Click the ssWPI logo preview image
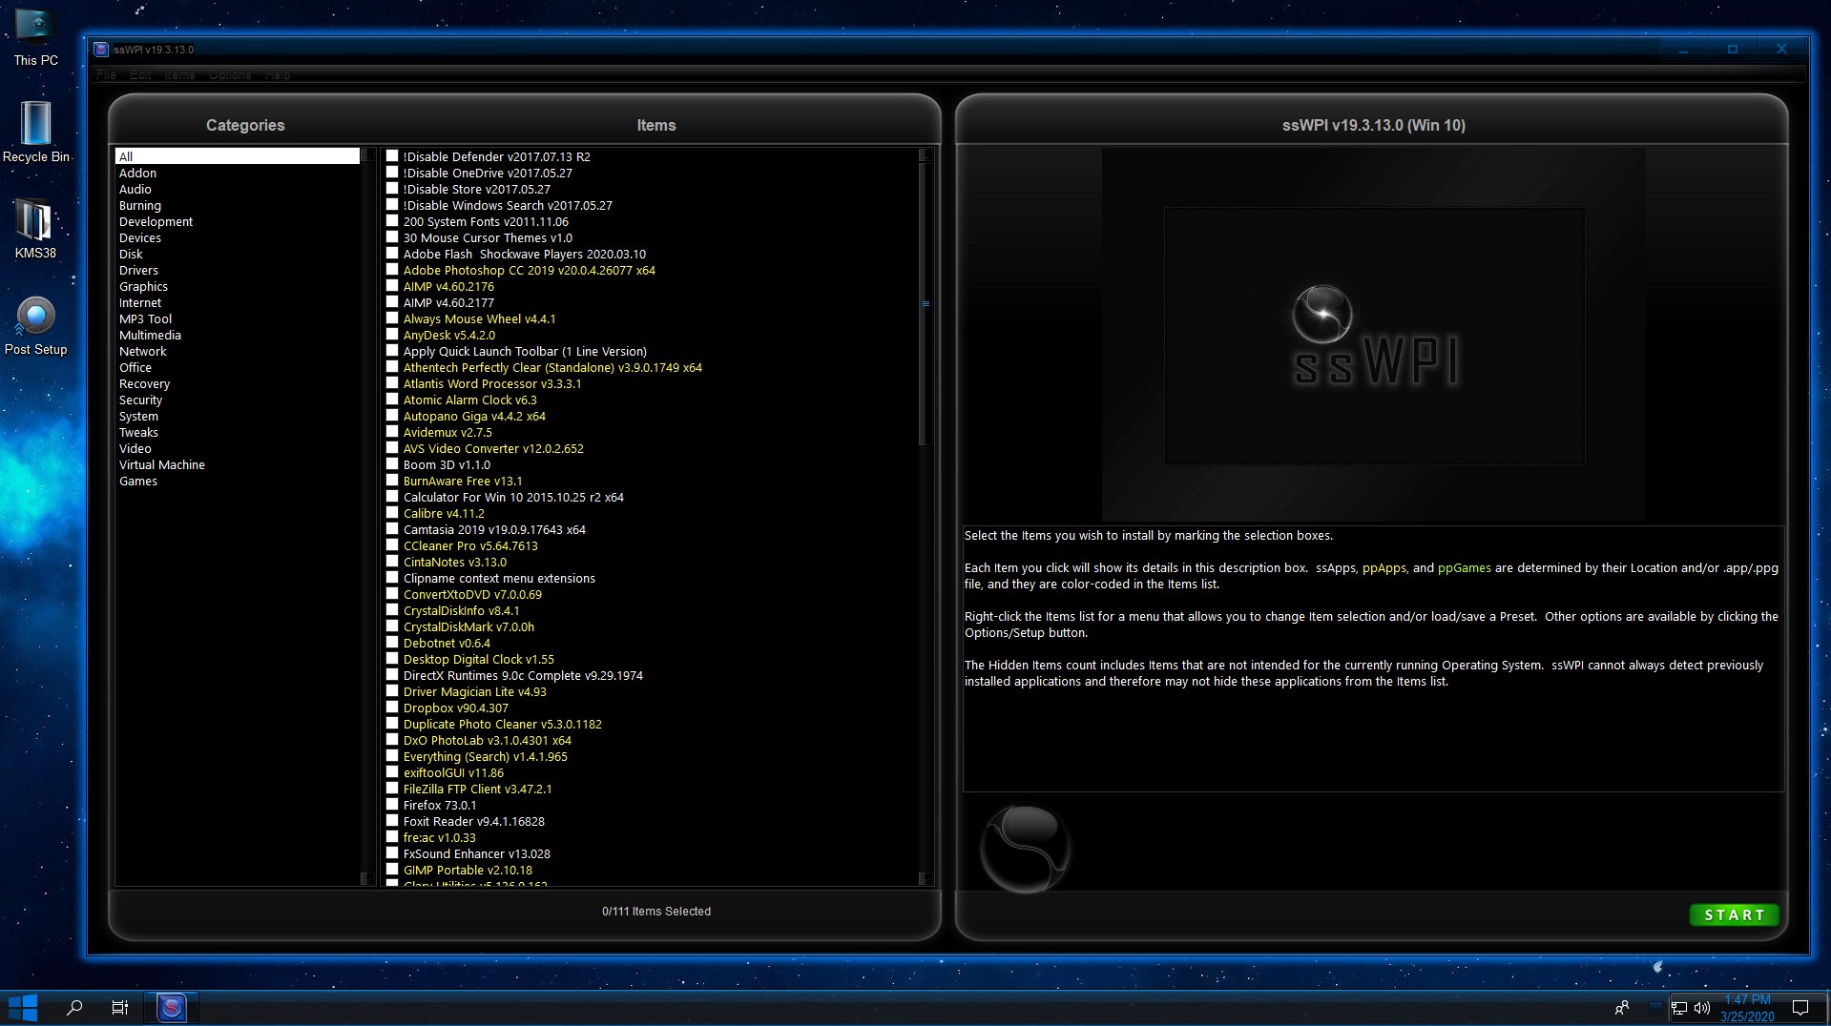Screen dimensions: 1831x1026 tap(1374, 336)
